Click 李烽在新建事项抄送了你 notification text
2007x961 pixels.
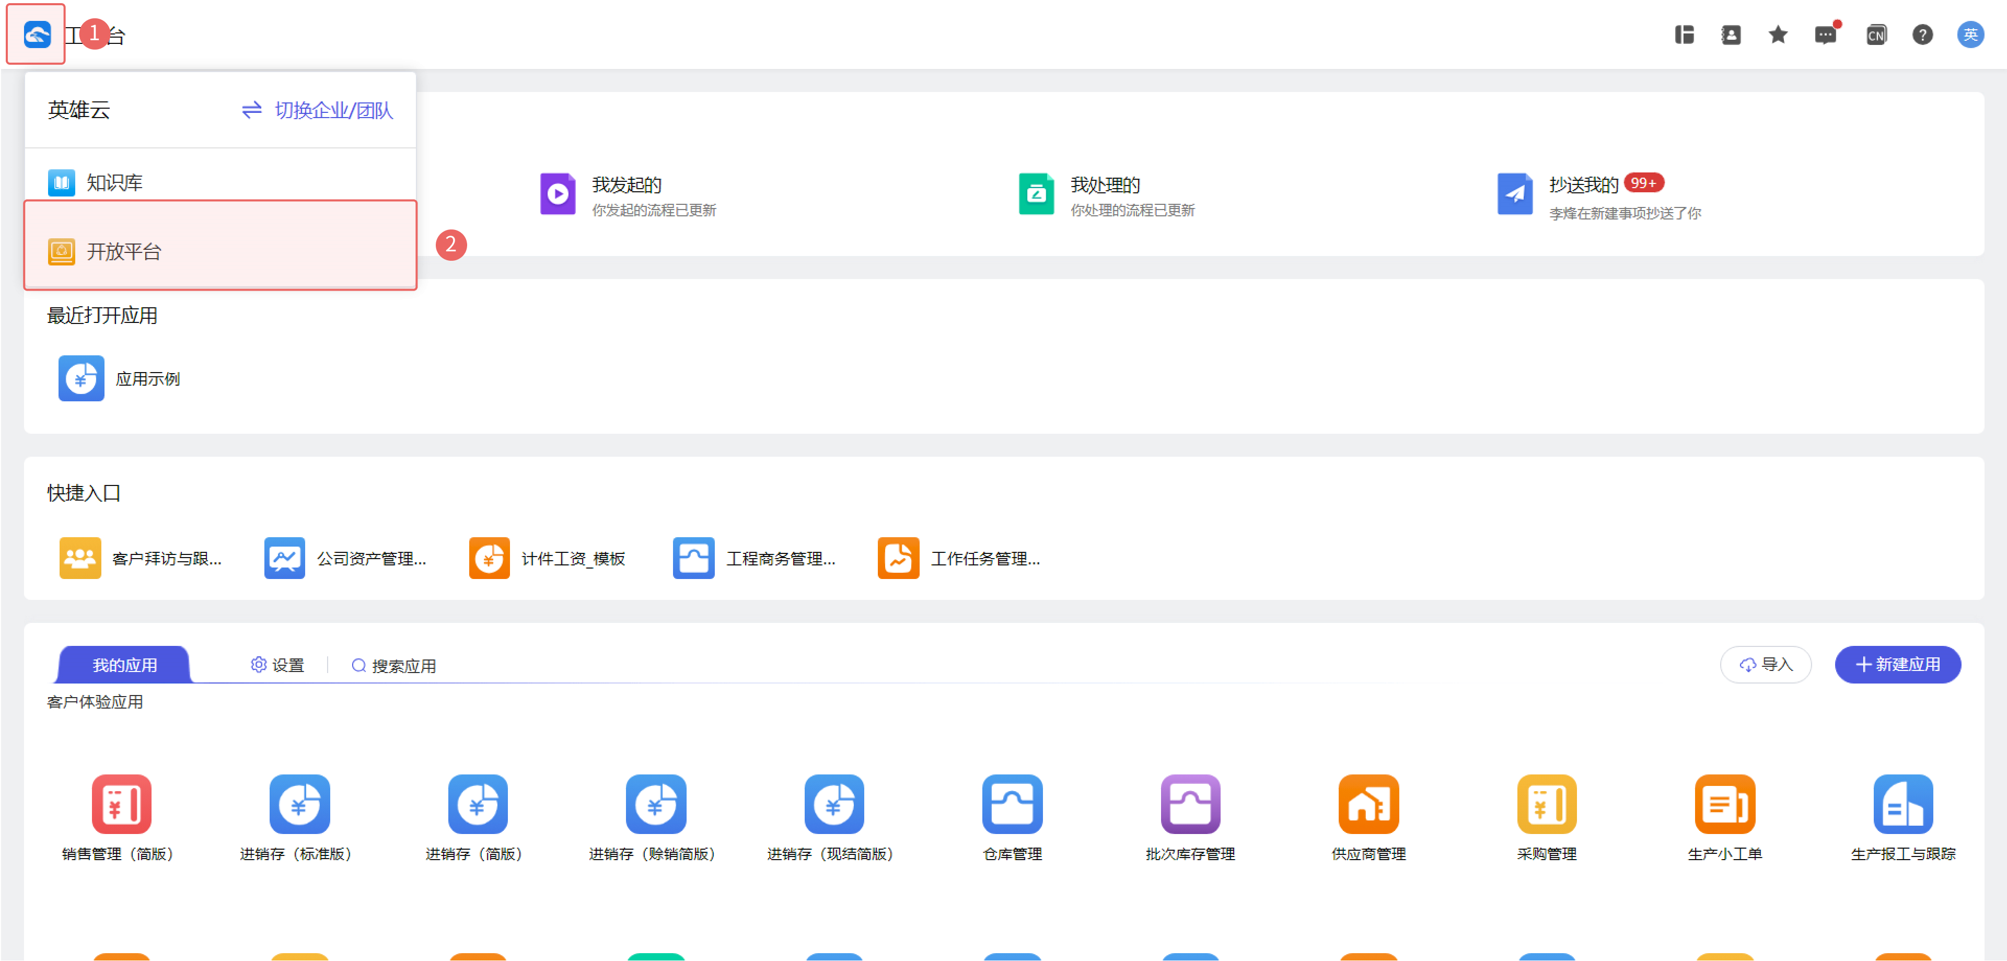(x=1625, y=213)
